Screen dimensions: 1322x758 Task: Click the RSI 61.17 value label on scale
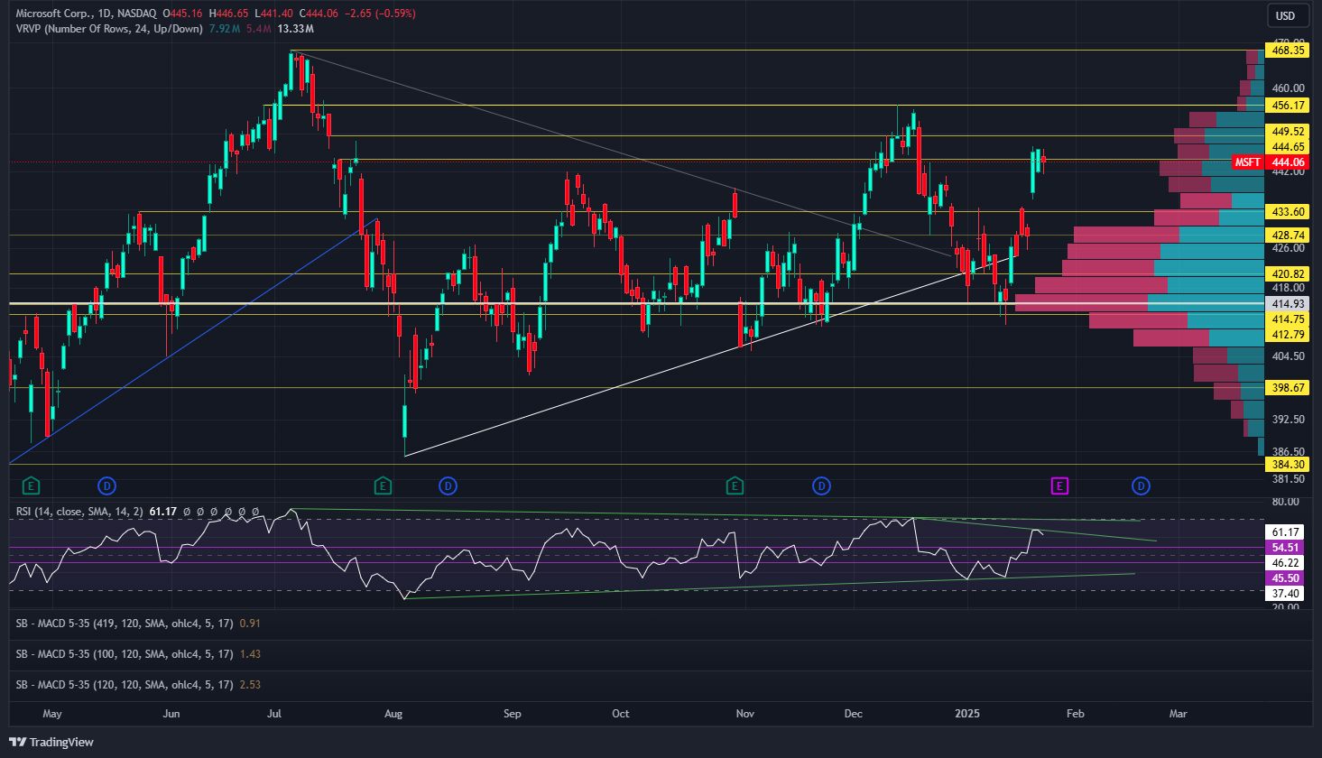1285,532
